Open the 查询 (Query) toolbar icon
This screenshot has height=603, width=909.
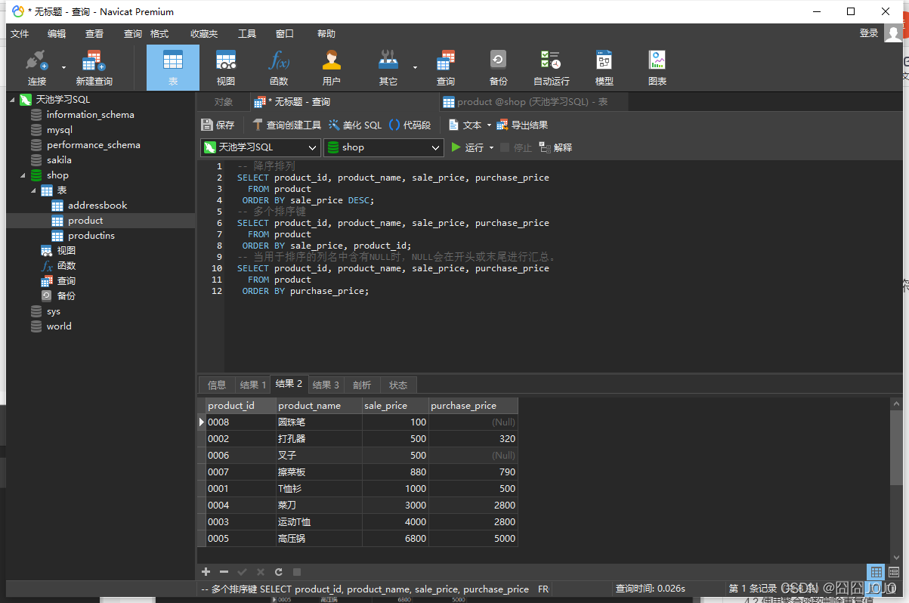pyautogui.click(x=446, y=68)
